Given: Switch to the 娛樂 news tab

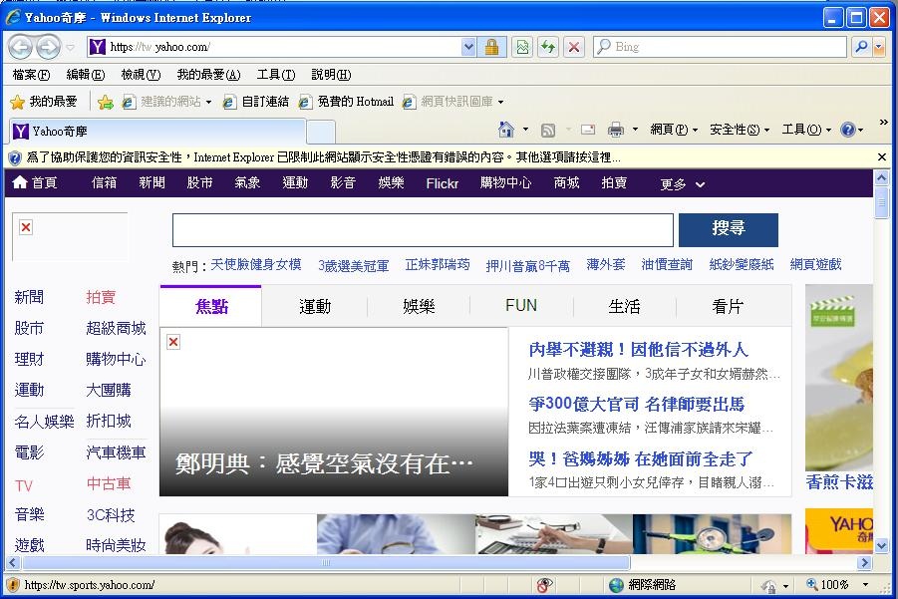Looking at the screenshot, I should (419, 306).
